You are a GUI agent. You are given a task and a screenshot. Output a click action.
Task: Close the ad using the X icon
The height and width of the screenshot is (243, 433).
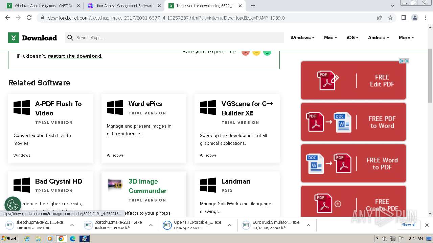407,61
